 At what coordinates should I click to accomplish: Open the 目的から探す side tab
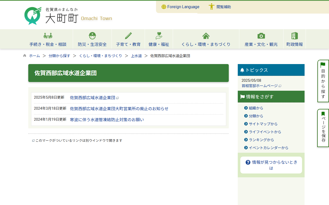pyautogui.click(x=323, y=81)
